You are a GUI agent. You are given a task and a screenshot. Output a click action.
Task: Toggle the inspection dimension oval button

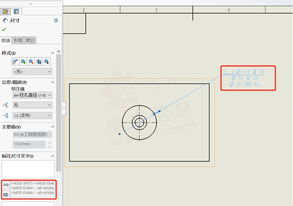6,195
